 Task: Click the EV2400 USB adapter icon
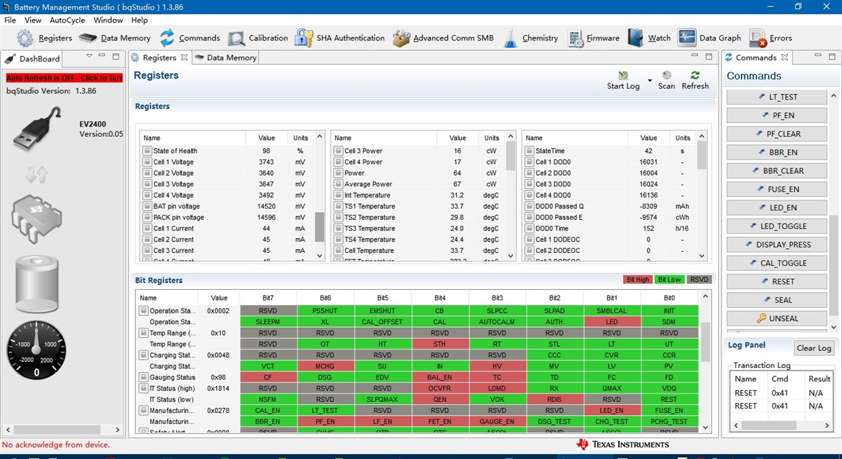(x=37, y=127)
